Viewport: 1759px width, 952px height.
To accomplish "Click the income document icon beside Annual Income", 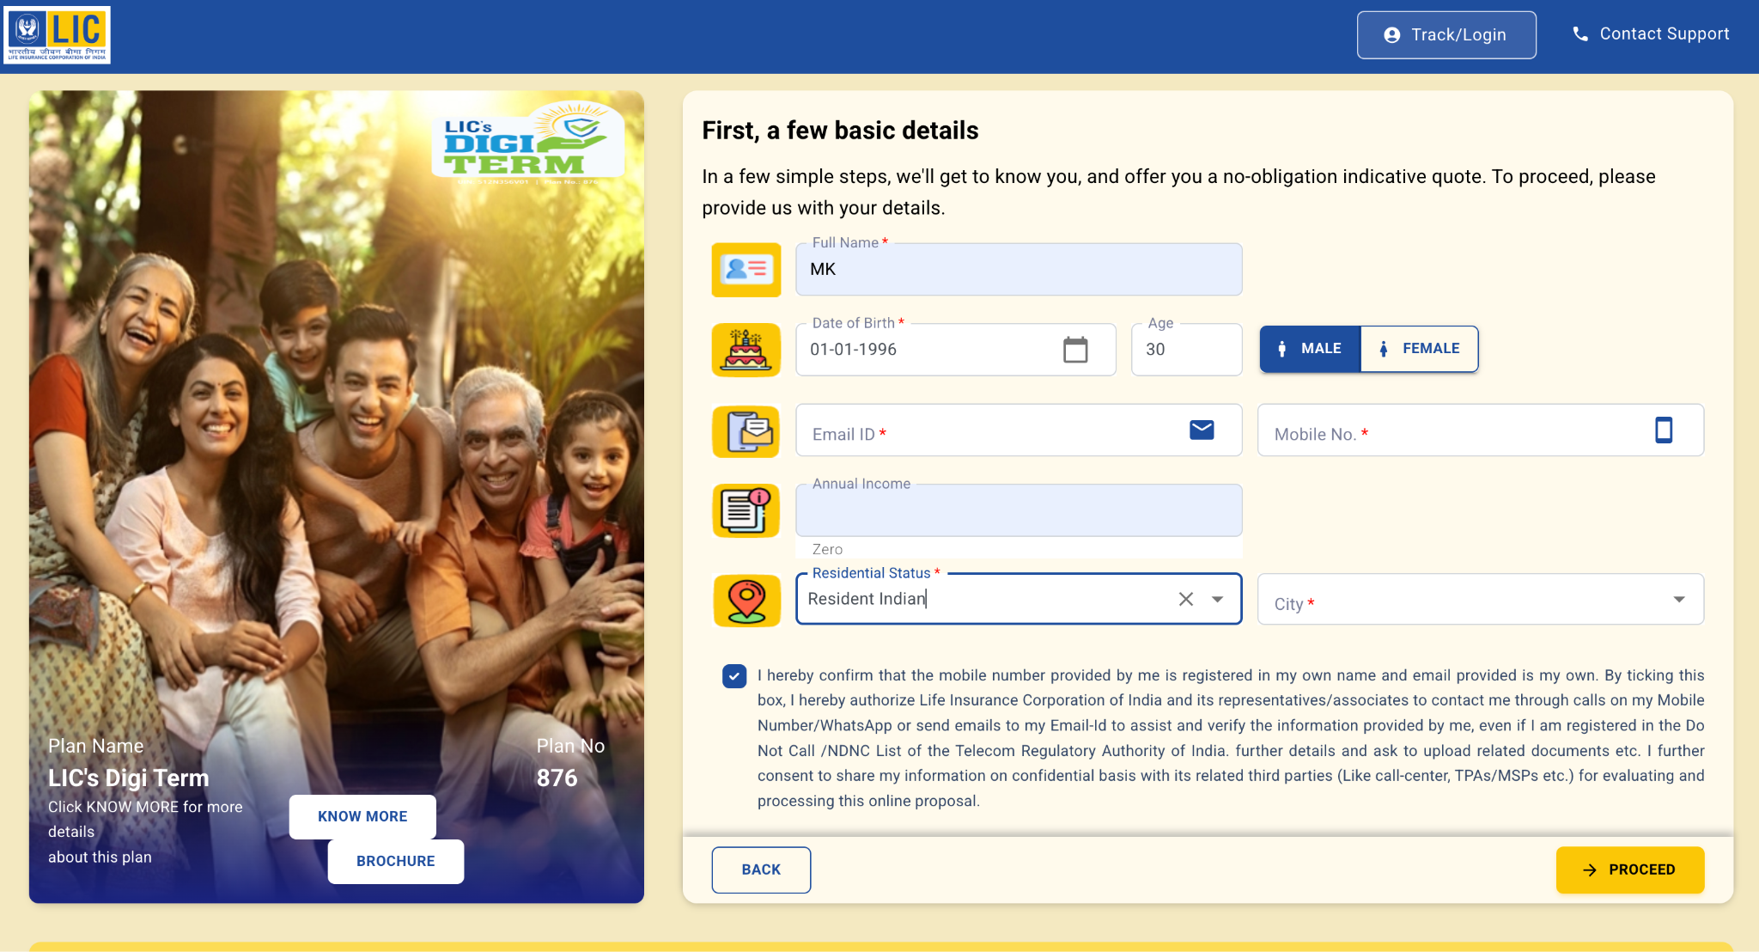I will 746,510.
